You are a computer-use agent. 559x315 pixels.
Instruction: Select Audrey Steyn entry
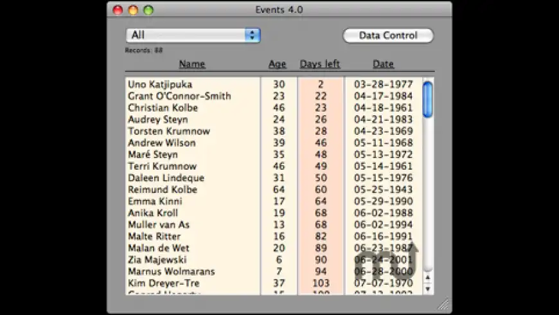158,120
